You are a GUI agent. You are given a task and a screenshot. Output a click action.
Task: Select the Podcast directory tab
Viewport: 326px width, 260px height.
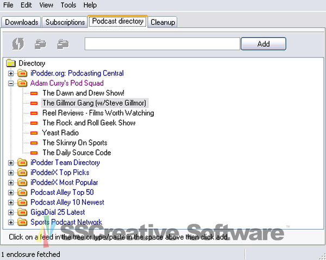coord(118,21)
